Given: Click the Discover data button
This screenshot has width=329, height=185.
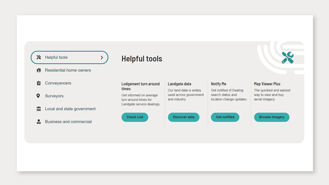Looking at the screenshot, I should [184, 117].
